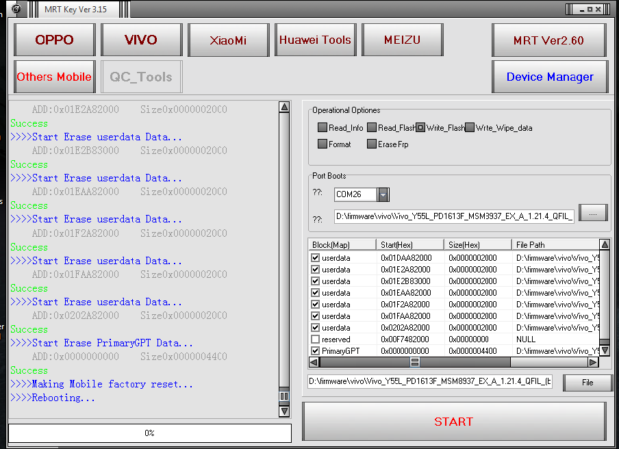Click the MRT Ver2.60 button
Image resolution: width=619 pixels, height=449 pixels.
click(x=548, y=40)
